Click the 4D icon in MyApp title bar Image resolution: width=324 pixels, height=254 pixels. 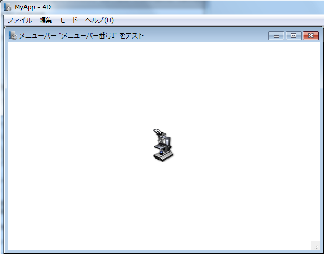pos(8,7)
